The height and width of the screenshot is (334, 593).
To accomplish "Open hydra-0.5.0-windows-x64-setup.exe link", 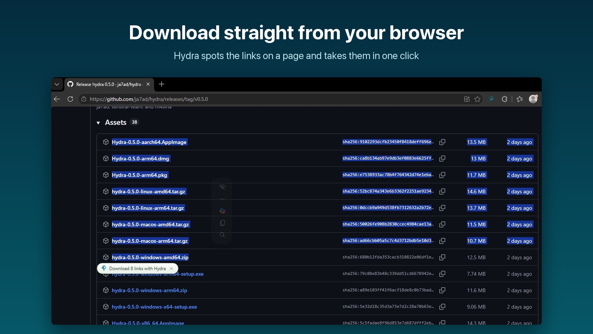I will pyautogui.click(x=154, y=307).
